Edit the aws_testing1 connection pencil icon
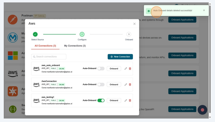This screenshot has height=122, width=215. [x=126, y=101]
